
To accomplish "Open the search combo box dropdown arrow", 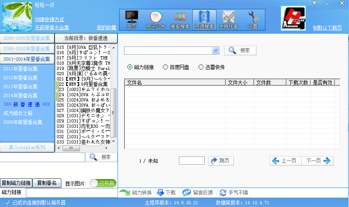I will click(x=215, y=51).
